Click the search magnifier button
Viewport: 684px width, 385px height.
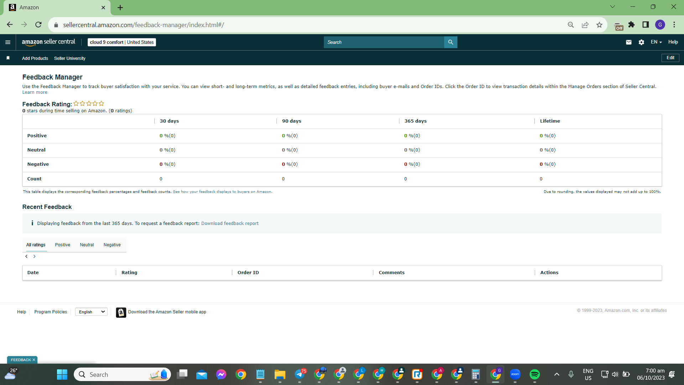(x=451, y=42)
